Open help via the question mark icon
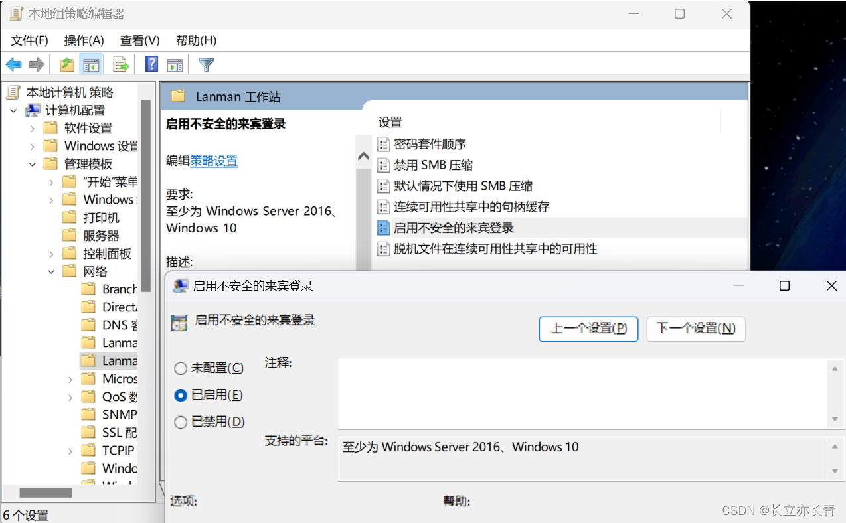Viewport: 846px width, 523px height. (152, 64)
